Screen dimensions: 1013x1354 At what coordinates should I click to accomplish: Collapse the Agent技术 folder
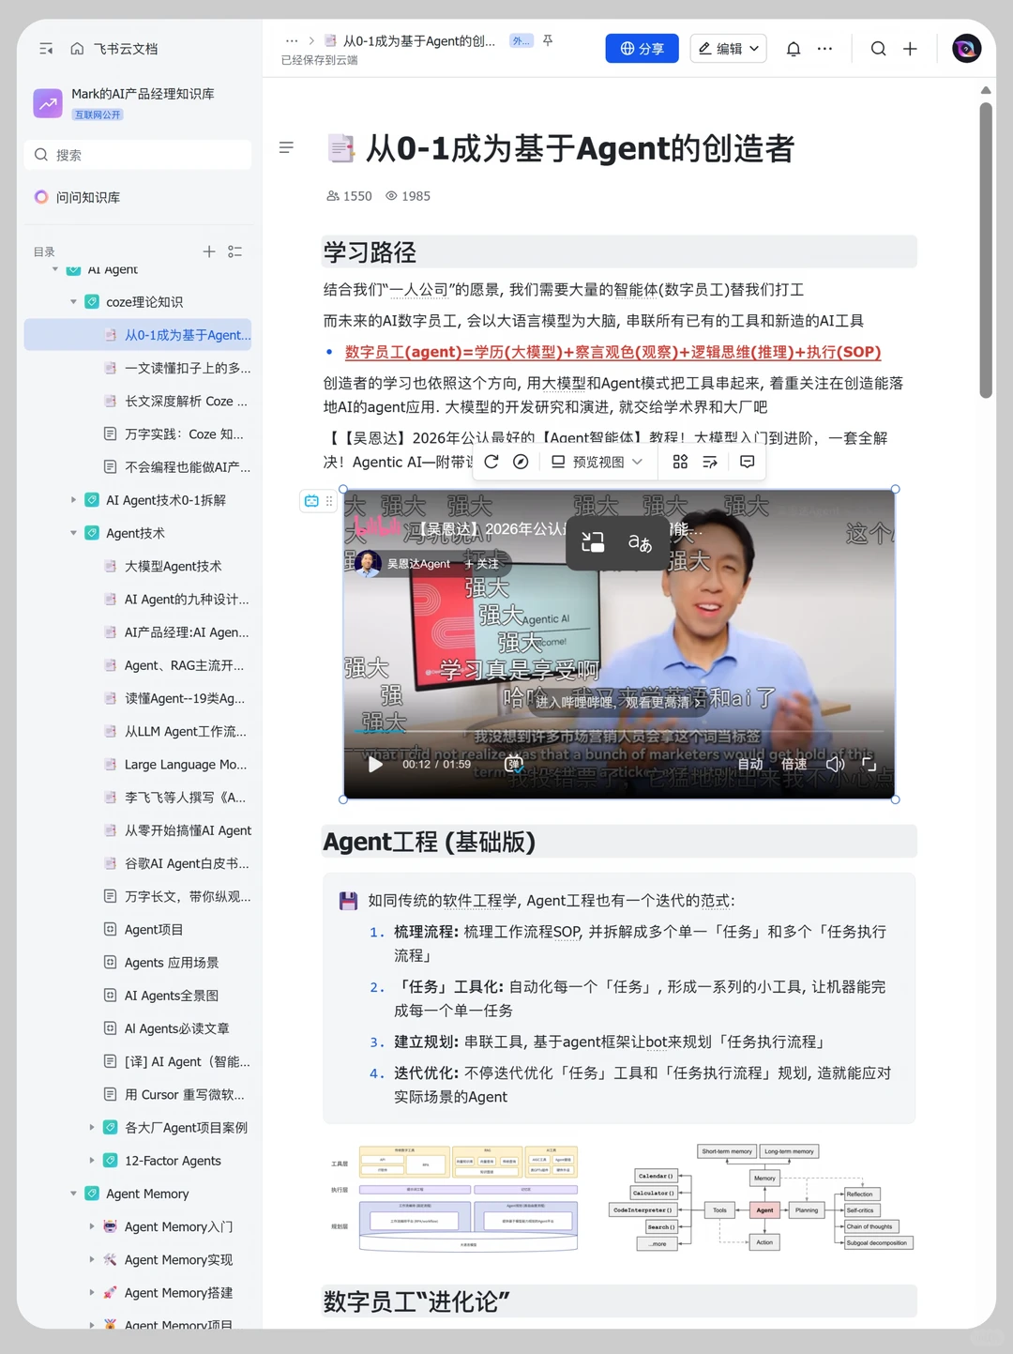pos(74,533)
